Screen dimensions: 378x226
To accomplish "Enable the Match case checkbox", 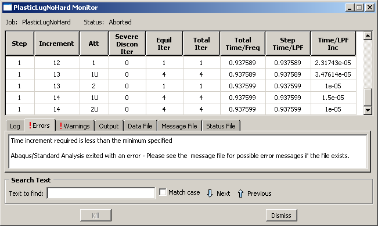I will tap(163, 192).
